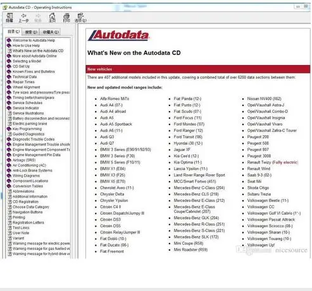
Task: Open the Timing belts/chains/gears topic
Action: tap(34, 98)
